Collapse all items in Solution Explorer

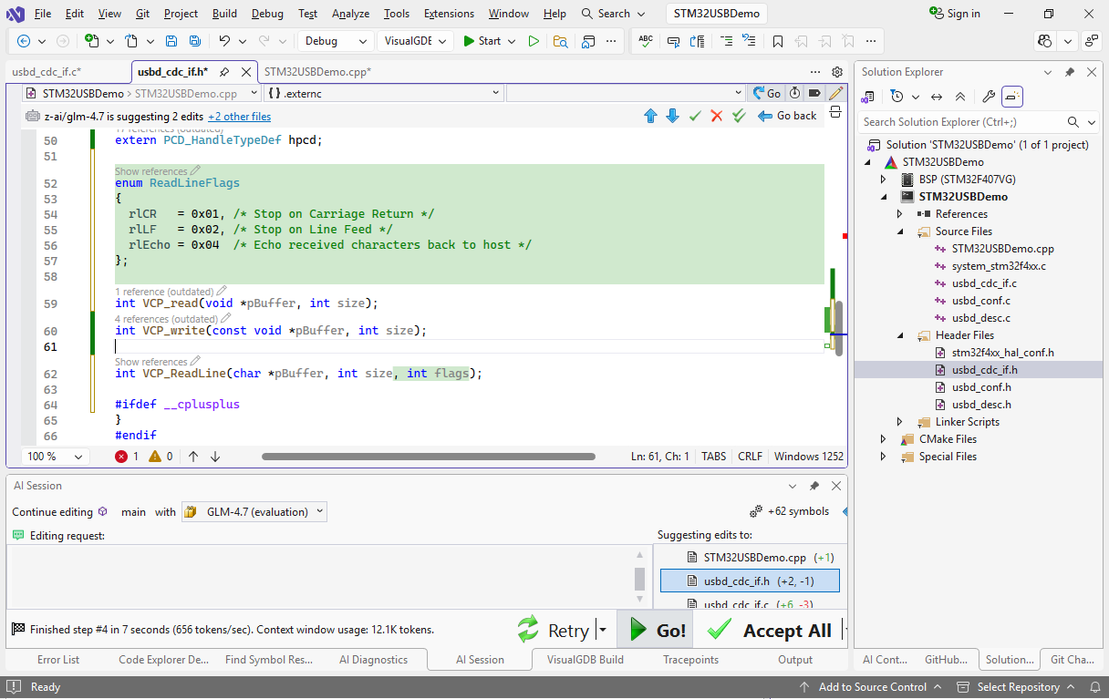pyautogui.click(x=960, y=97)
